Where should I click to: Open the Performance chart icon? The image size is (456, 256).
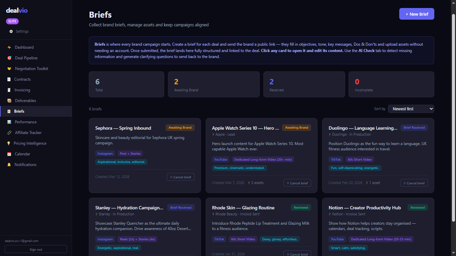click(9, 122)
